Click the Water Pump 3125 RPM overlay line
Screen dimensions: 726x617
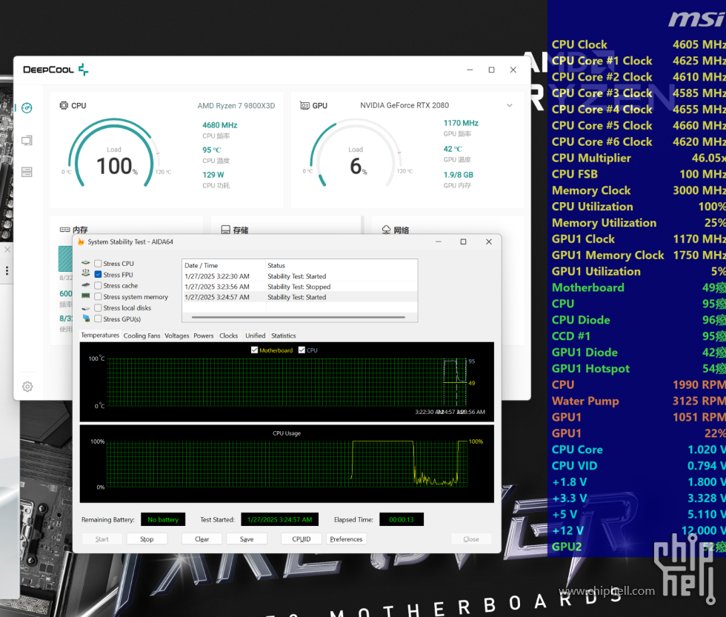click(639, 401)
